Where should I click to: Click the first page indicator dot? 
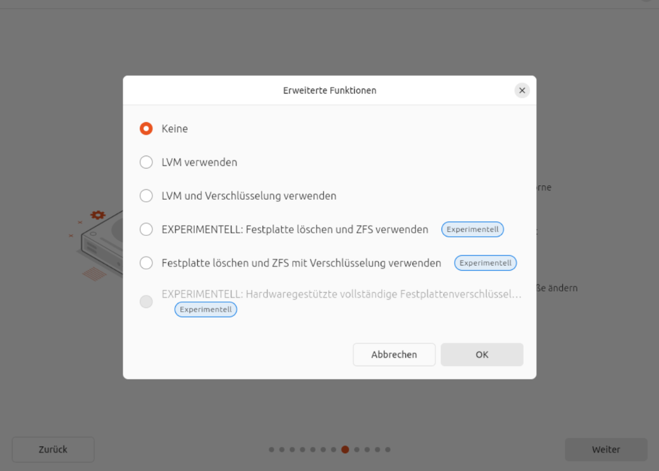pyautogui.click(x=271, y=450)
